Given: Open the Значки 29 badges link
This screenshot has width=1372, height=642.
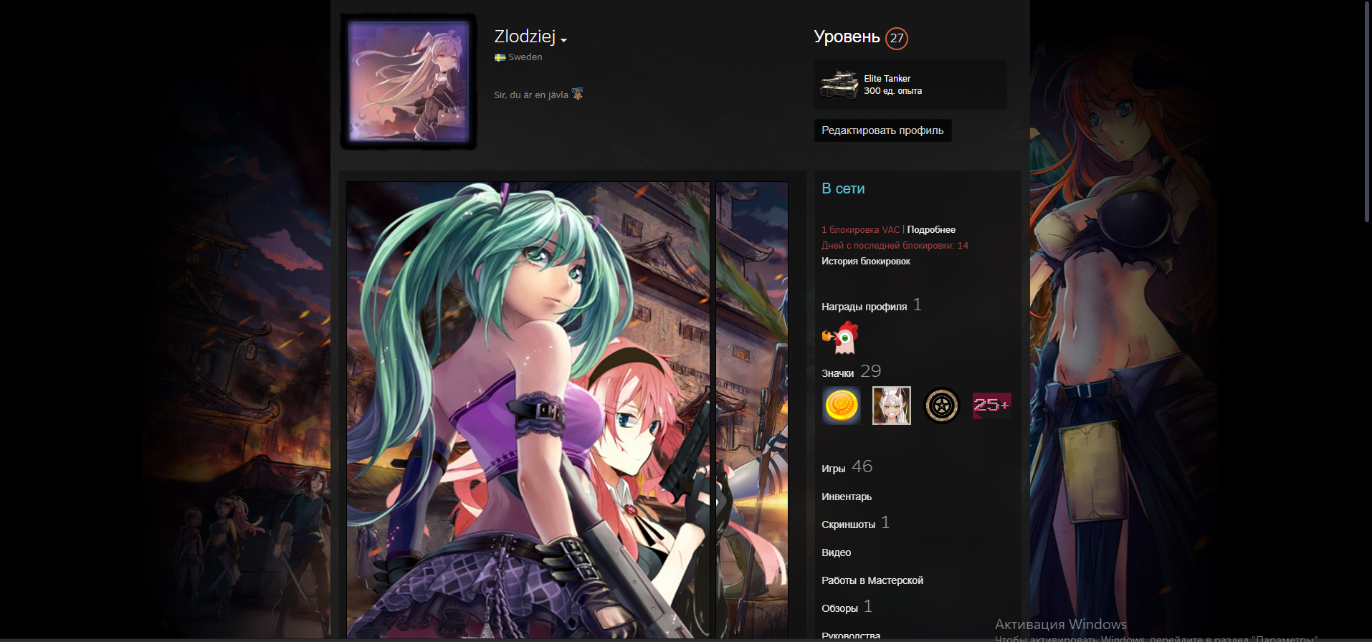Looking at the screenshot, I should [x=851, y=372].
